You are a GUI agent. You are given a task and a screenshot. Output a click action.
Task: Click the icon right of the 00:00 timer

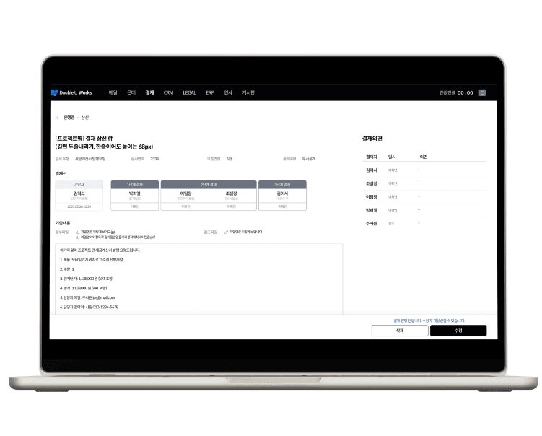coord(482,92)
